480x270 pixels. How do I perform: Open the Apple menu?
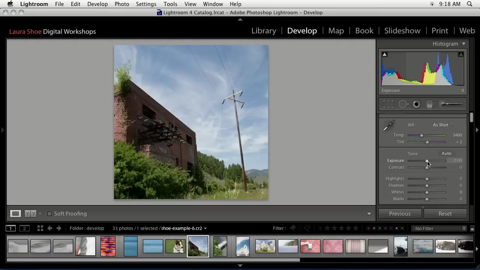[10, 4]
